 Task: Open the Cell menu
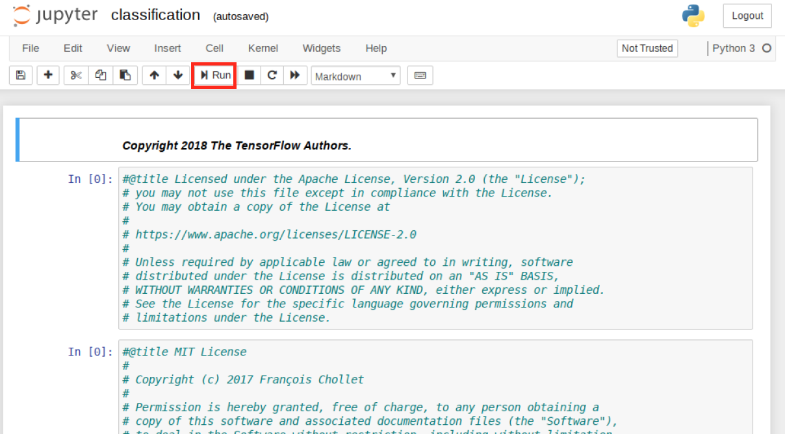(214, 48)
